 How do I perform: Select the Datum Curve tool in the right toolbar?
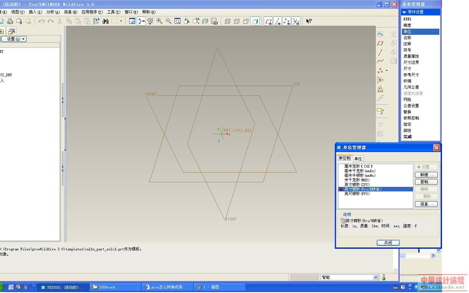[380, 61]
